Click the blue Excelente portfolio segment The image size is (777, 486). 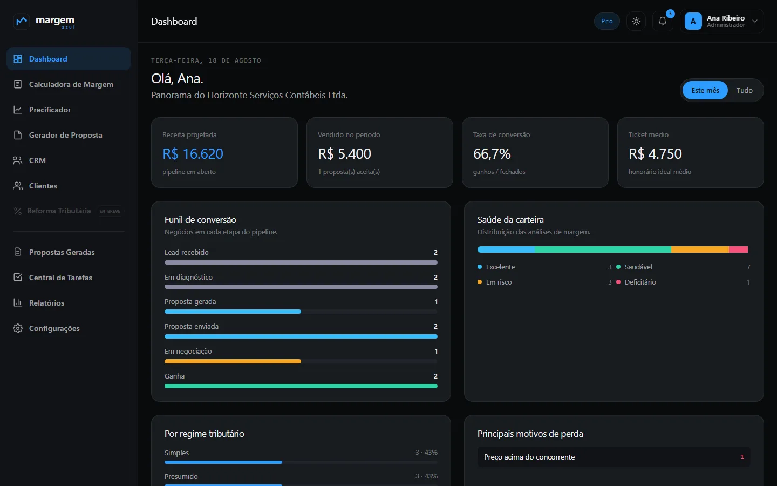point(506,249)
